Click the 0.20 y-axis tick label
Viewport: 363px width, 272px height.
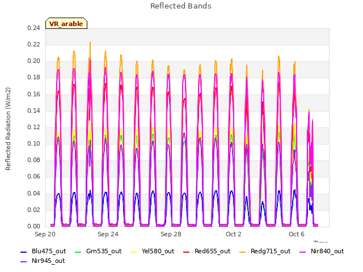click(34, 61)
